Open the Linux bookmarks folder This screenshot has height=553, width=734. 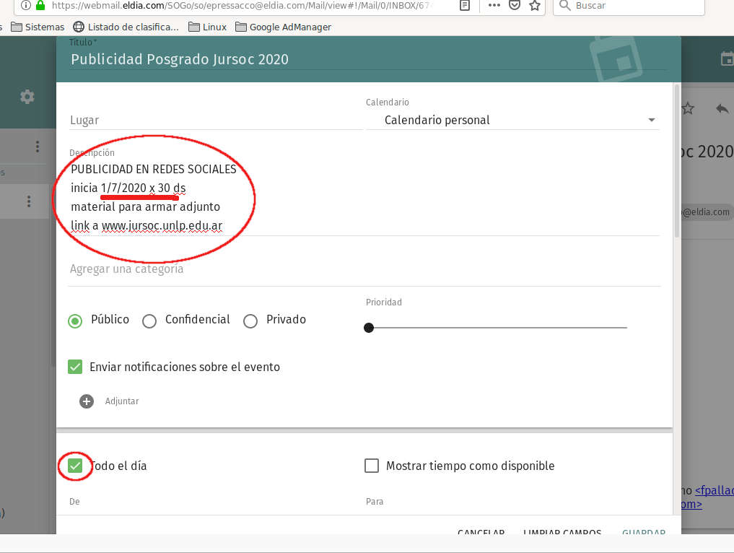pos(207,27)
